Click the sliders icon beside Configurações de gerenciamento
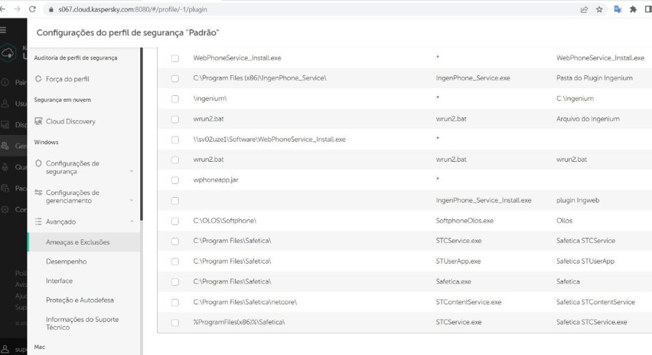The image size is (652, 355). (38, 193)
